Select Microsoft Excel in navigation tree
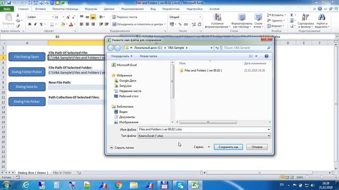The image size is (339, 190). click(124, 65)
